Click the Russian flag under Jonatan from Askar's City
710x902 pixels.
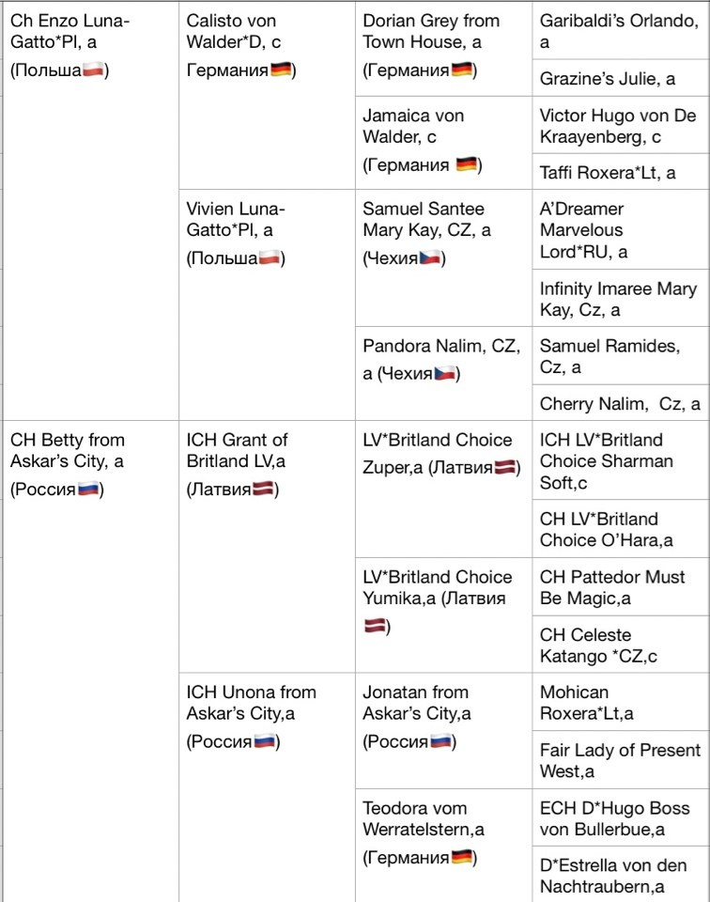tap(441, 742)
